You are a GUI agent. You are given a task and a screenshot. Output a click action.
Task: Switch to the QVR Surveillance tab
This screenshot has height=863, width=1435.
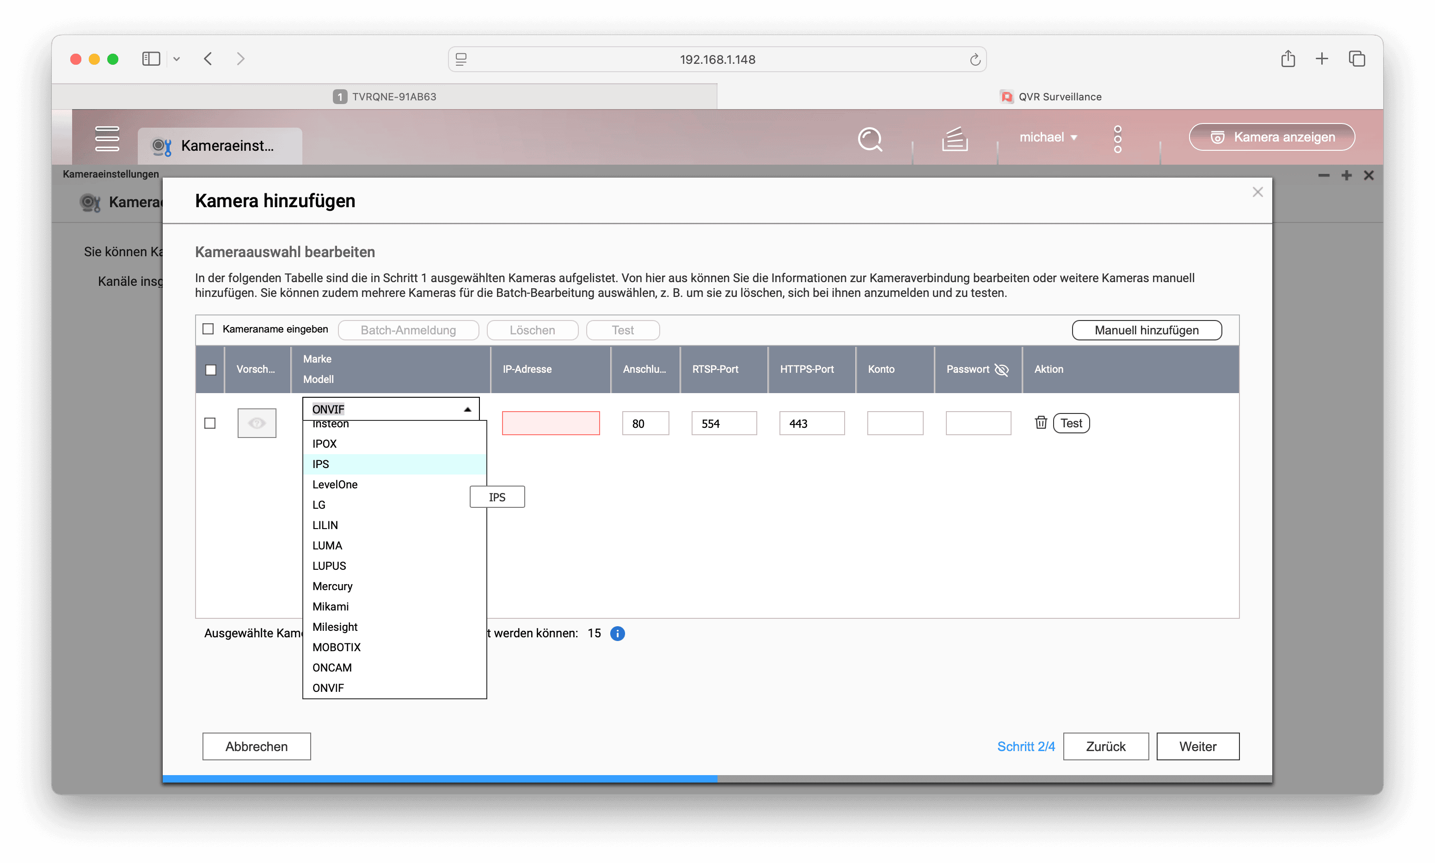1049,97
